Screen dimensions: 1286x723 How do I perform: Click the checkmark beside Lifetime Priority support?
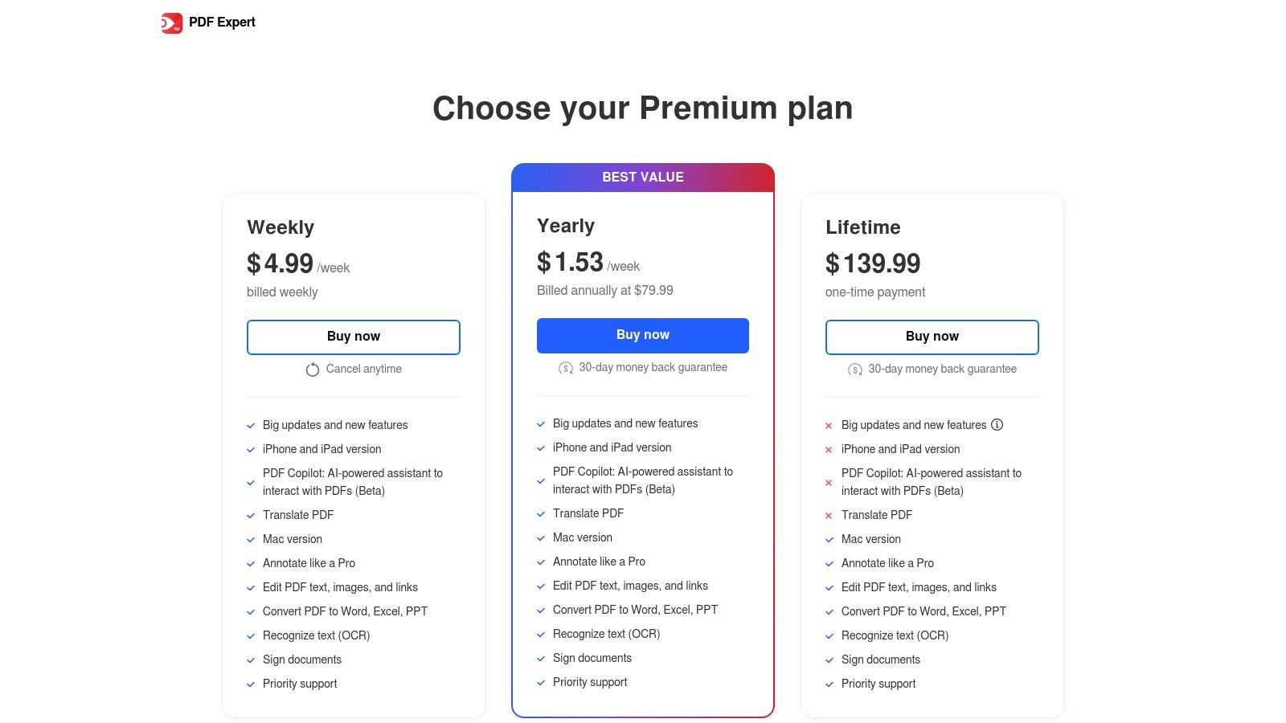pos(829,684)
